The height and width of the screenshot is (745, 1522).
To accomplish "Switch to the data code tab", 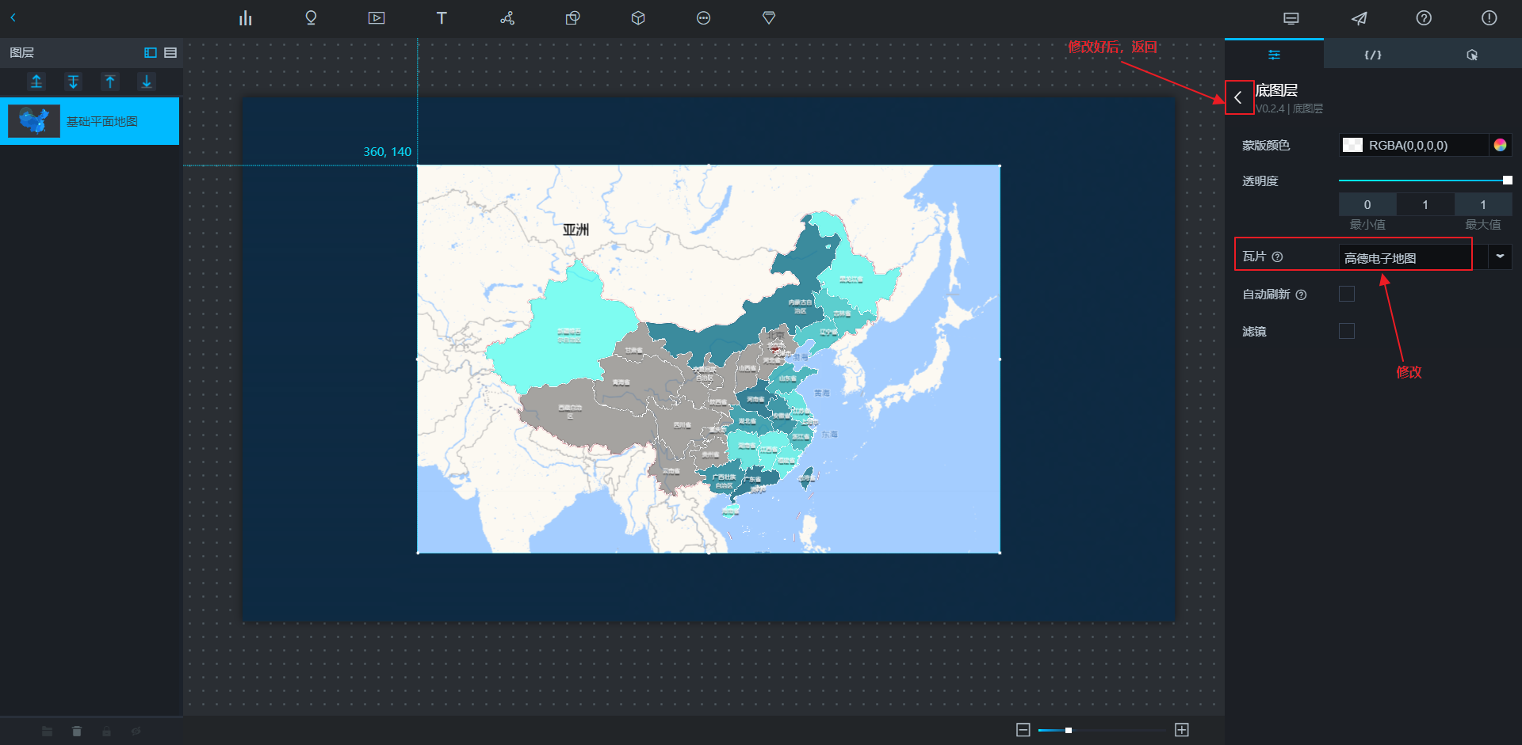I will tap(1372, 55).
